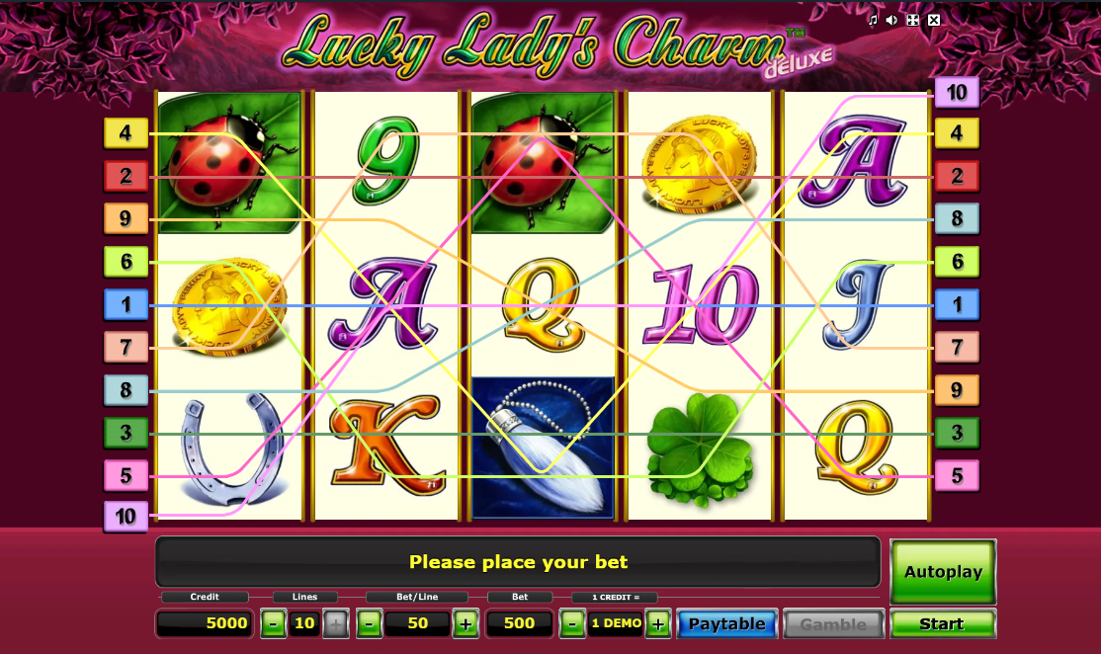Increase the bet per line
The height and width of the screenshot is (654, 1101).
tap(466, 623)
